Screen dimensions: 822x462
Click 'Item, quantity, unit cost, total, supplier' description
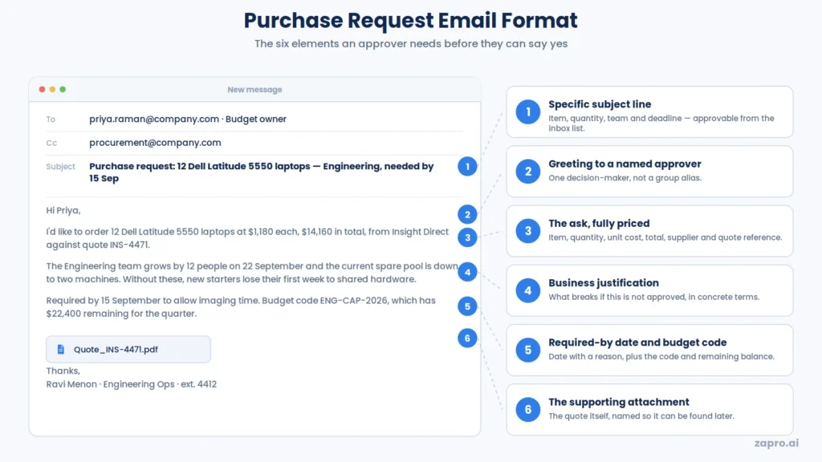pos(665,237)
